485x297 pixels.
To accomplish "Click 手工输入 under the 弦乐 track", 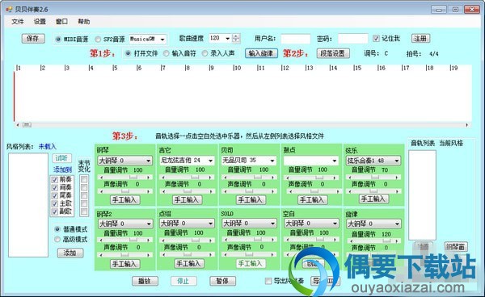I will coord(373,199).
